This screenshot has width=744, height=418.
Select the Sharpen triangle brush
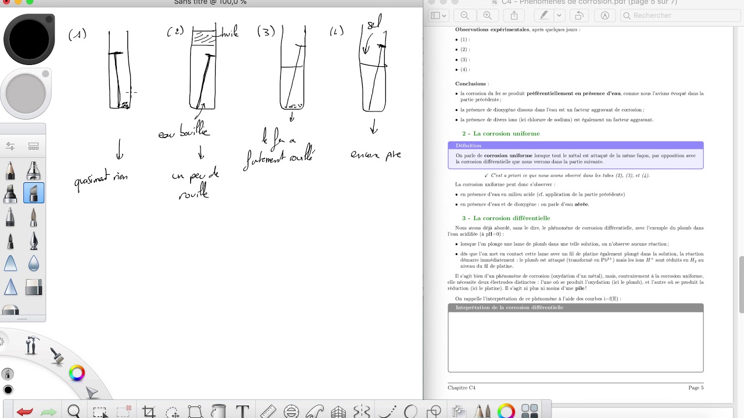click(10, 287)
